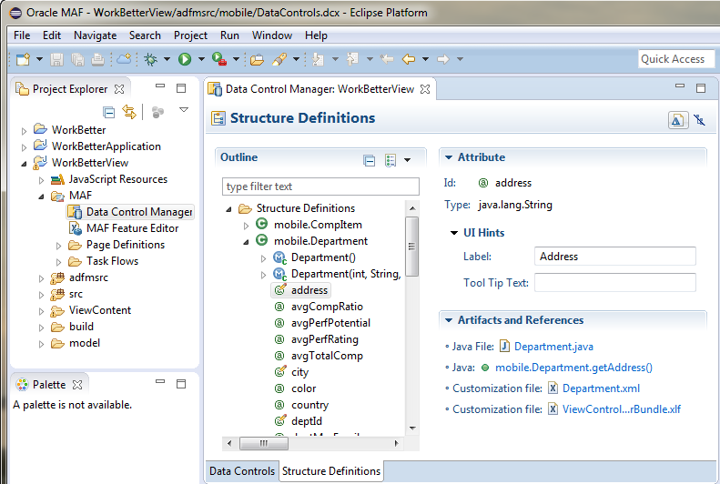This screenshot has height=484, width=720.
Task: Click the Open folder toolbar icon
Action: click(x=257, y=59)
